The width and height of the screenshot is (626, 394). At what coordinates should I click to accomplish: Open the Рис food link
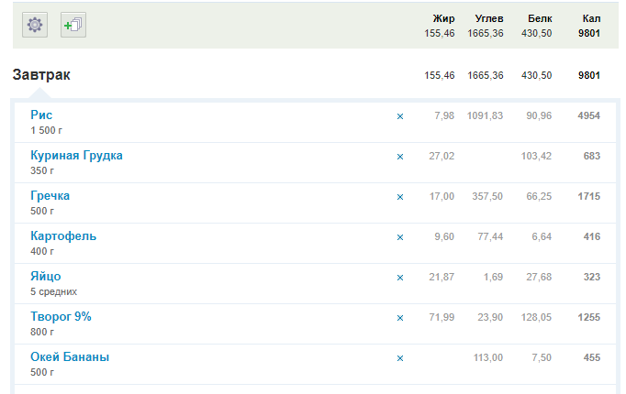41,115
